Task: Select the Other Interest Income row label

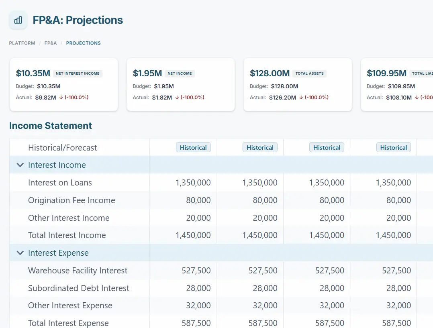Action: coord(69,218)
